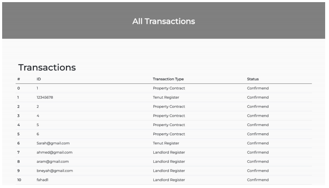The height and width of the screenshot is (188, 329).
Task: Select the aram@gmail.com entry
Action: coord(52,162)
